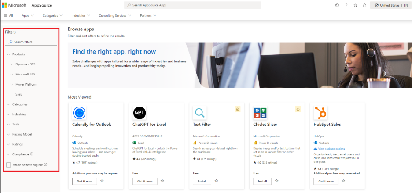Open the Partners menu
412x193 pixels.
pos(148,16)
